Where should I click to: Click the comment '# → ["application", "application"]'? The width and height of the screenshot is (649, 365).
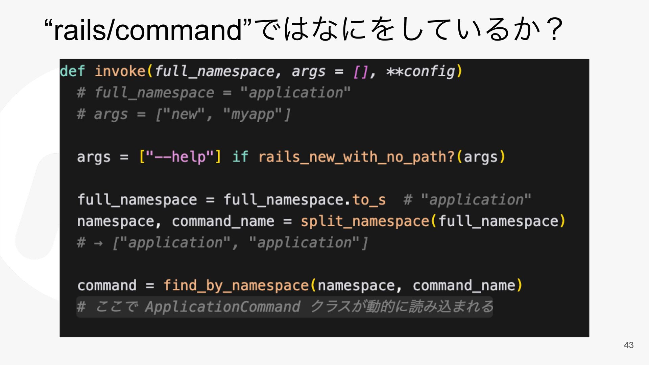tap(222, 243)
